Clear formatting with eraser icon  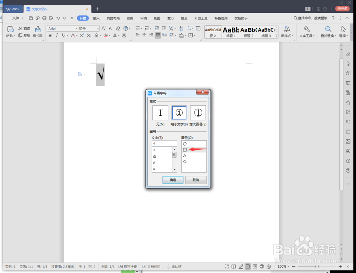click(x=118, y=28)
